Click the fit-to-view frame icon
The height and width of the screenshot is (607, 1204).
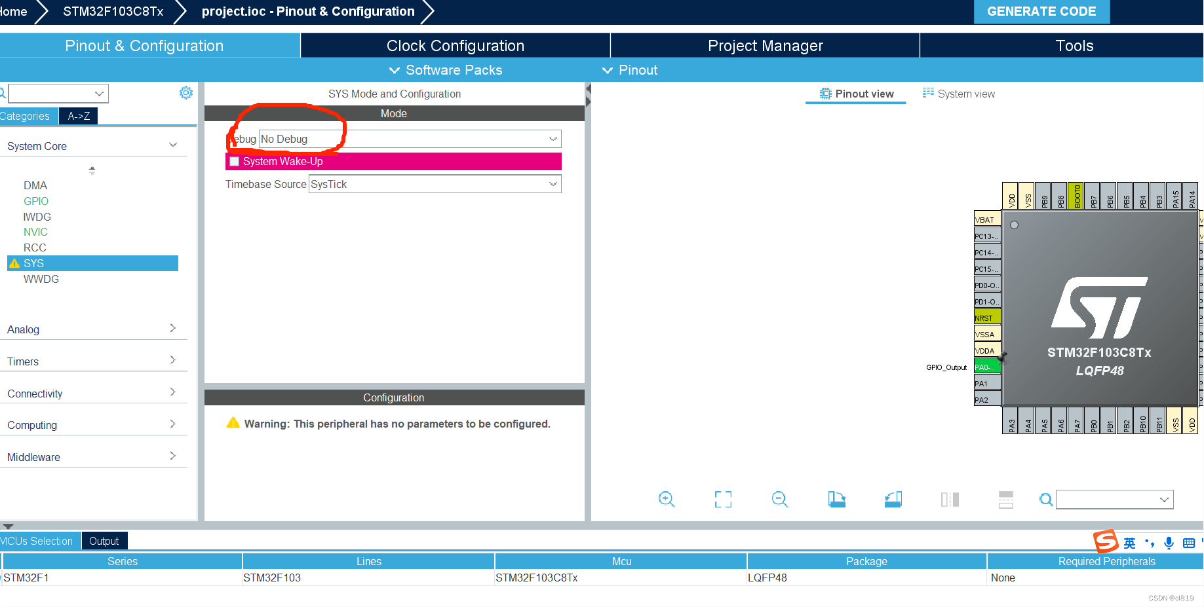coord(723,500)
